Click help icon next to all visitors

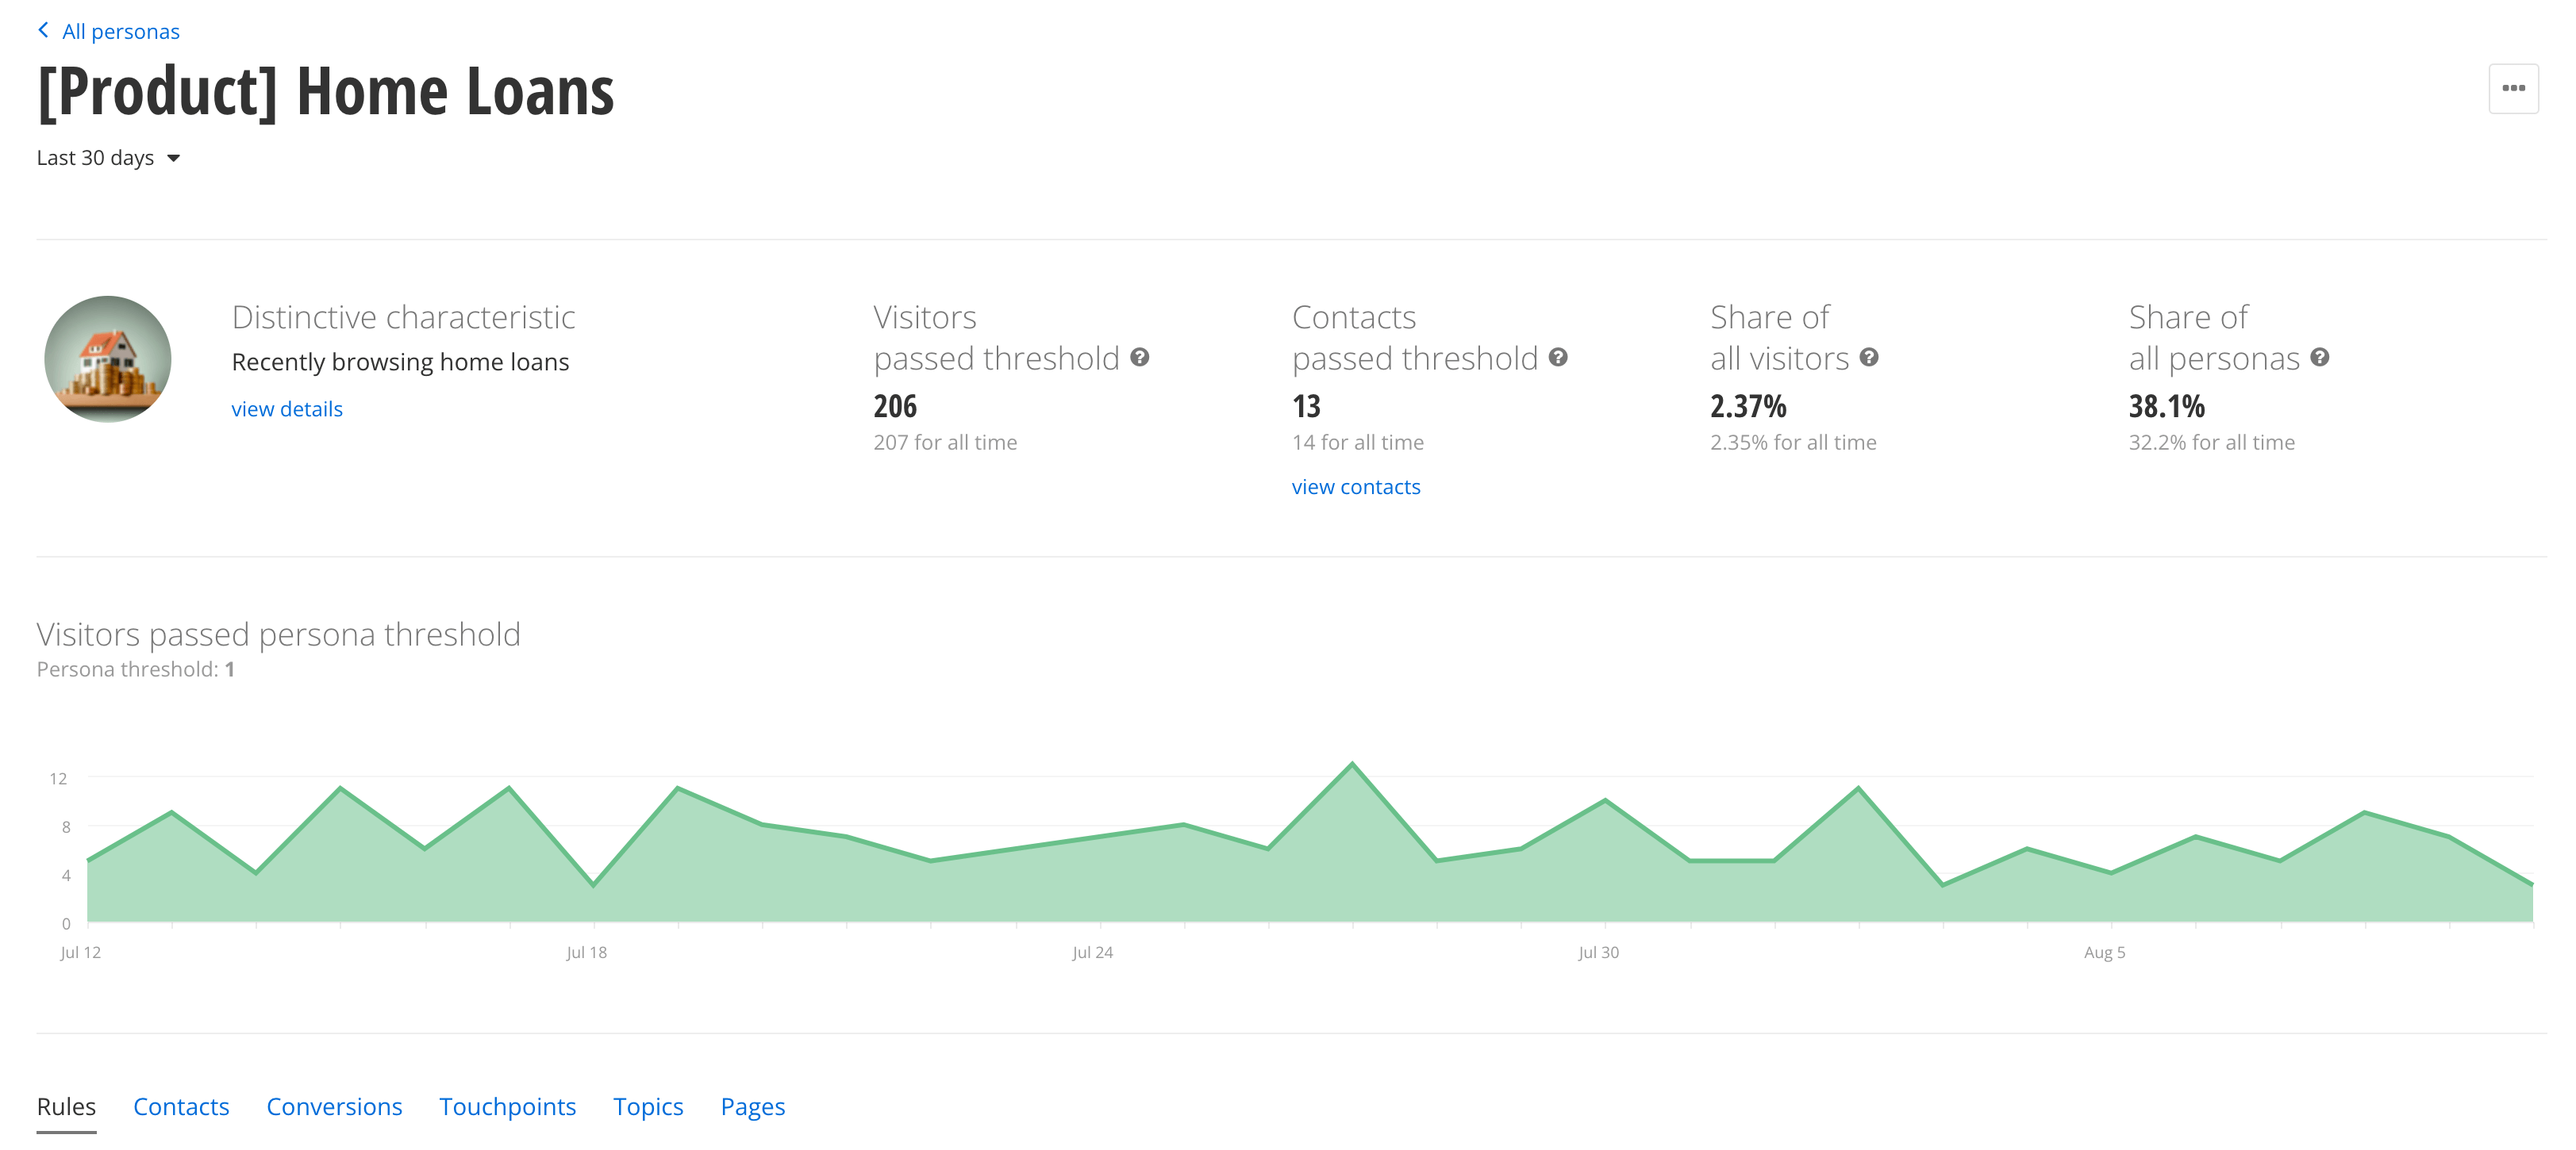(1868, 357)
